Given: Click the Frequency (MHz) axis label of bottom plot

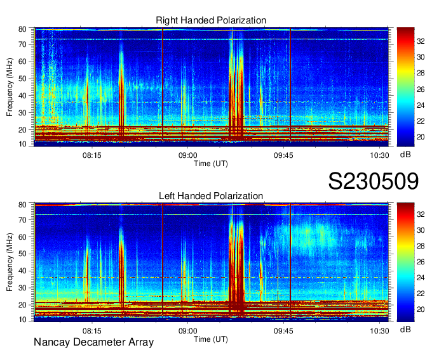Looking at the screenshot, I should coord(10,262).
